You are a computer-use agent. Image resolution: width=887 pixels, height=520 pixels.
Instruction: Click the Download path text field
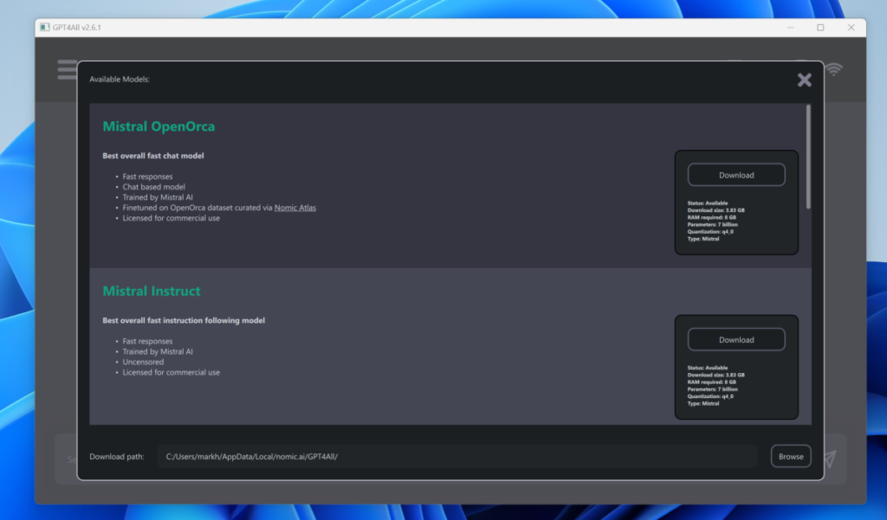(x=456, y=456)
